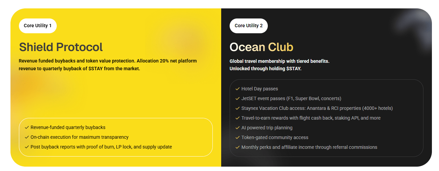Click the Global travel membership description
This screenshot has width=439, height=171.
[x=279, y=61]
